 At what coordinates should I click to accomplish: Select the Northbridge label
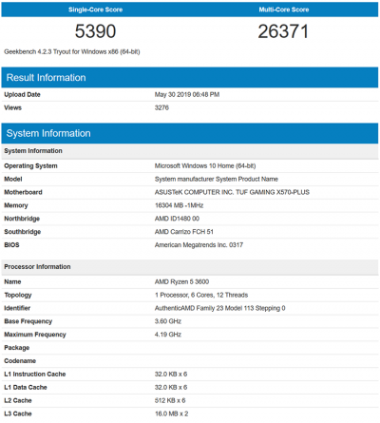click(22, 219)
